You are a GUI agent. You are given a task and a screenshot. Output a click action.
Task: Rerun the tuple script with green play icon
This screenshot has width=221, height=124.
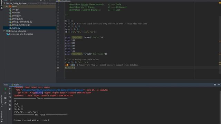pos(6,89)
